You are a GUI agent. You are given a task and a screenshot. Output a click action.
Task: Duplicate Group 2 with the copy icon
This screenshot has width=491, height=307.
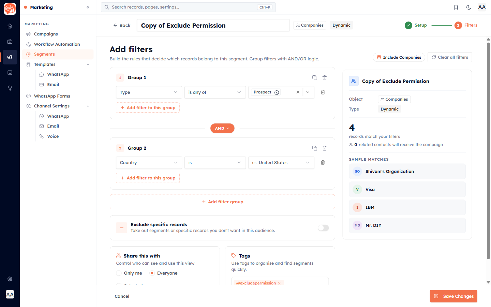pyautogui.click(x=315, y=148)
